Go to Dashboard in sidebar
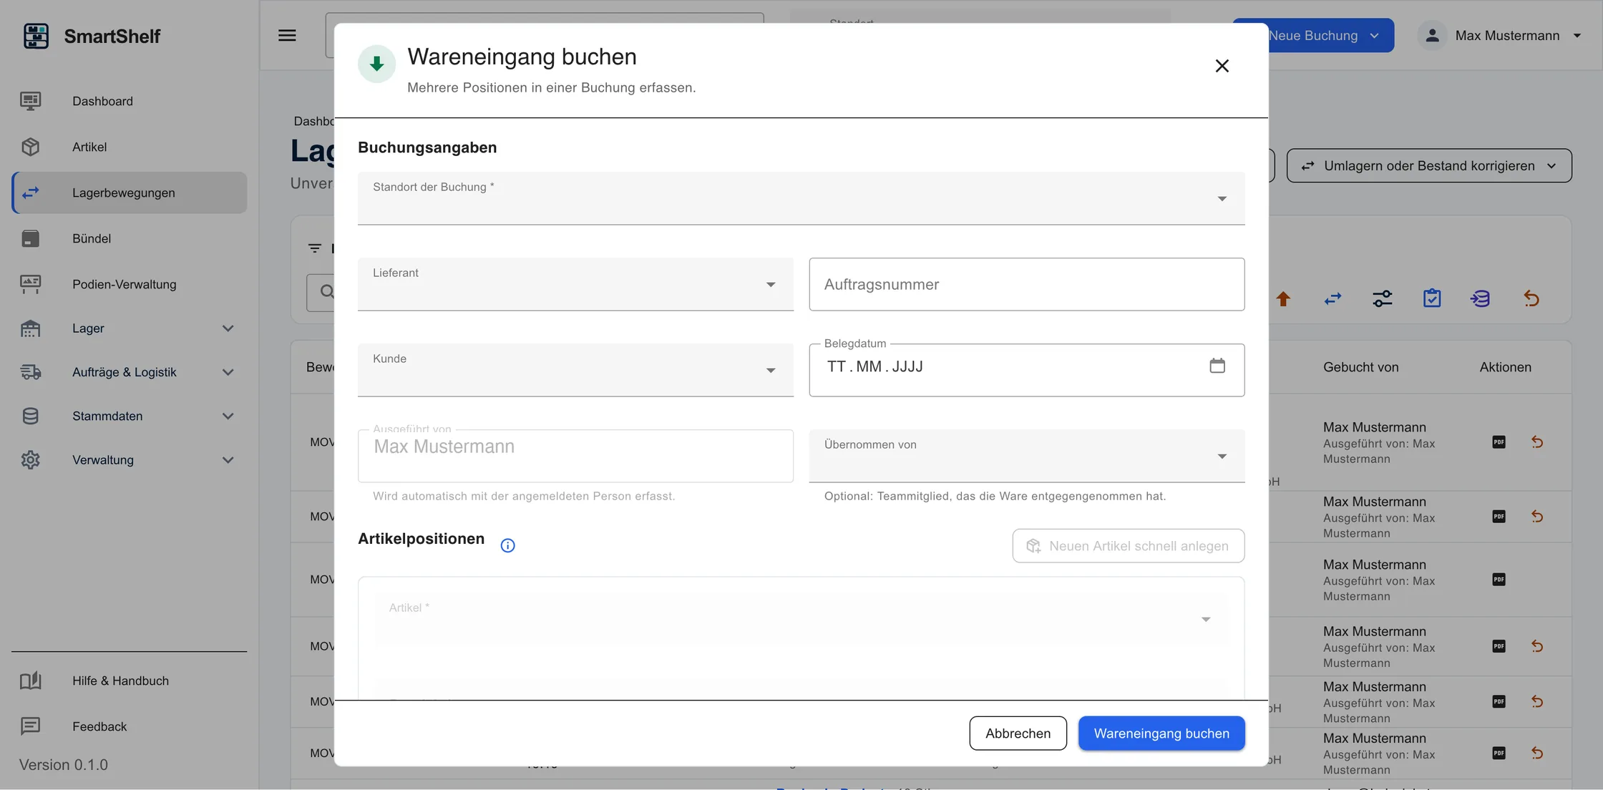The width and height of the screenshot is (1603, 790). (x=129, y=101)
